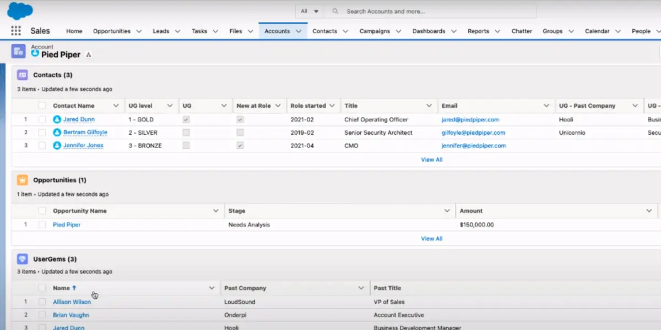Select the row checkbox for Bertram Gilfoyle
The image size is (661, 330).
click(42, 133)
